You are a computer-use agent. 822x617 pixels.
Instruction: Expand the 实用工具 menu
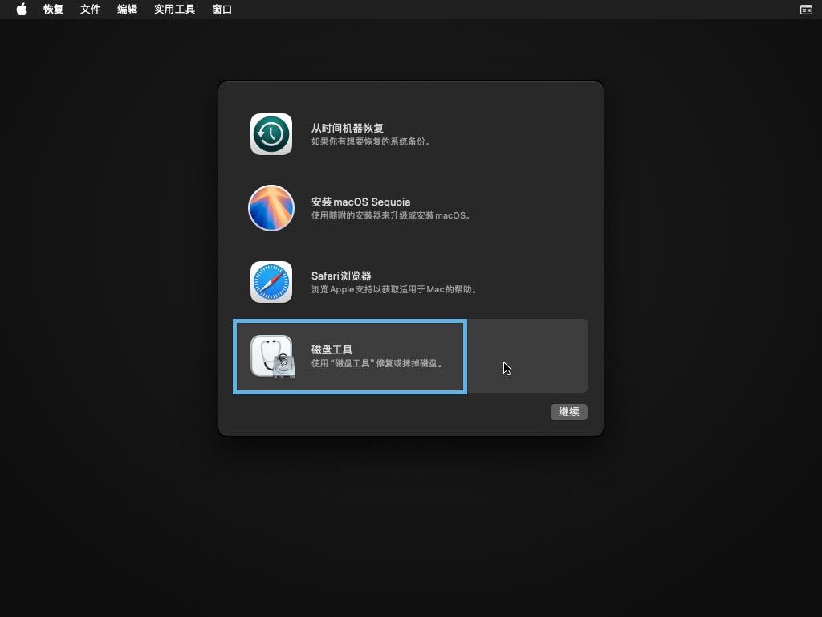pyautogui.click(x=174, y=10)
